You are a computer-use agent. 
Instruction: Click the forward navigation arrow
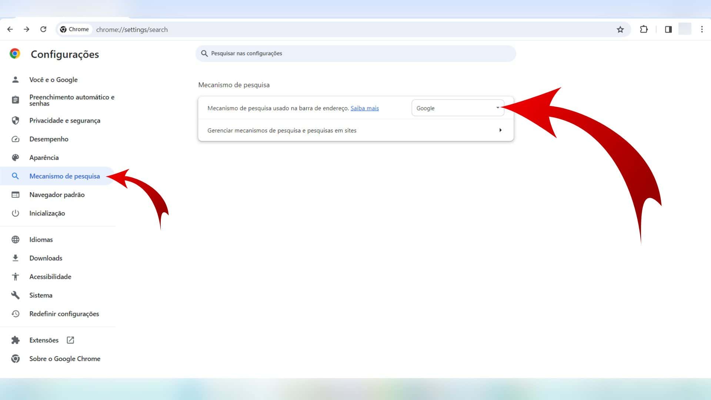point(27,29)
